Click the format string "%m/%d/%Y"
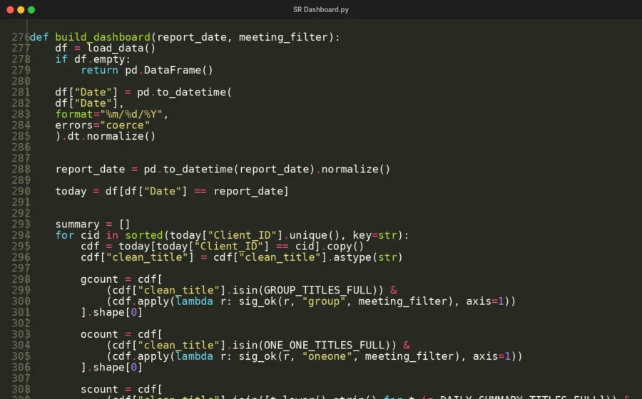 click(x=131, y=114)
